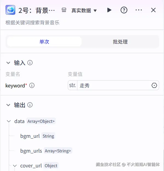The width and height of the screenshot is (164, 171).
Task: Click the 变量名 column header
Action: (13, 74)
